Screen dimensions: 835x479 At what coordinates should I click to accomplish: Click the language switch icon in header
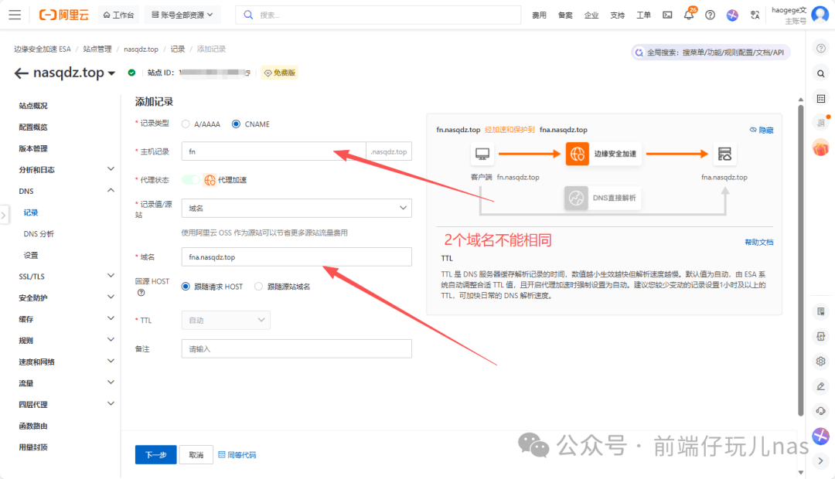[755, 15]
